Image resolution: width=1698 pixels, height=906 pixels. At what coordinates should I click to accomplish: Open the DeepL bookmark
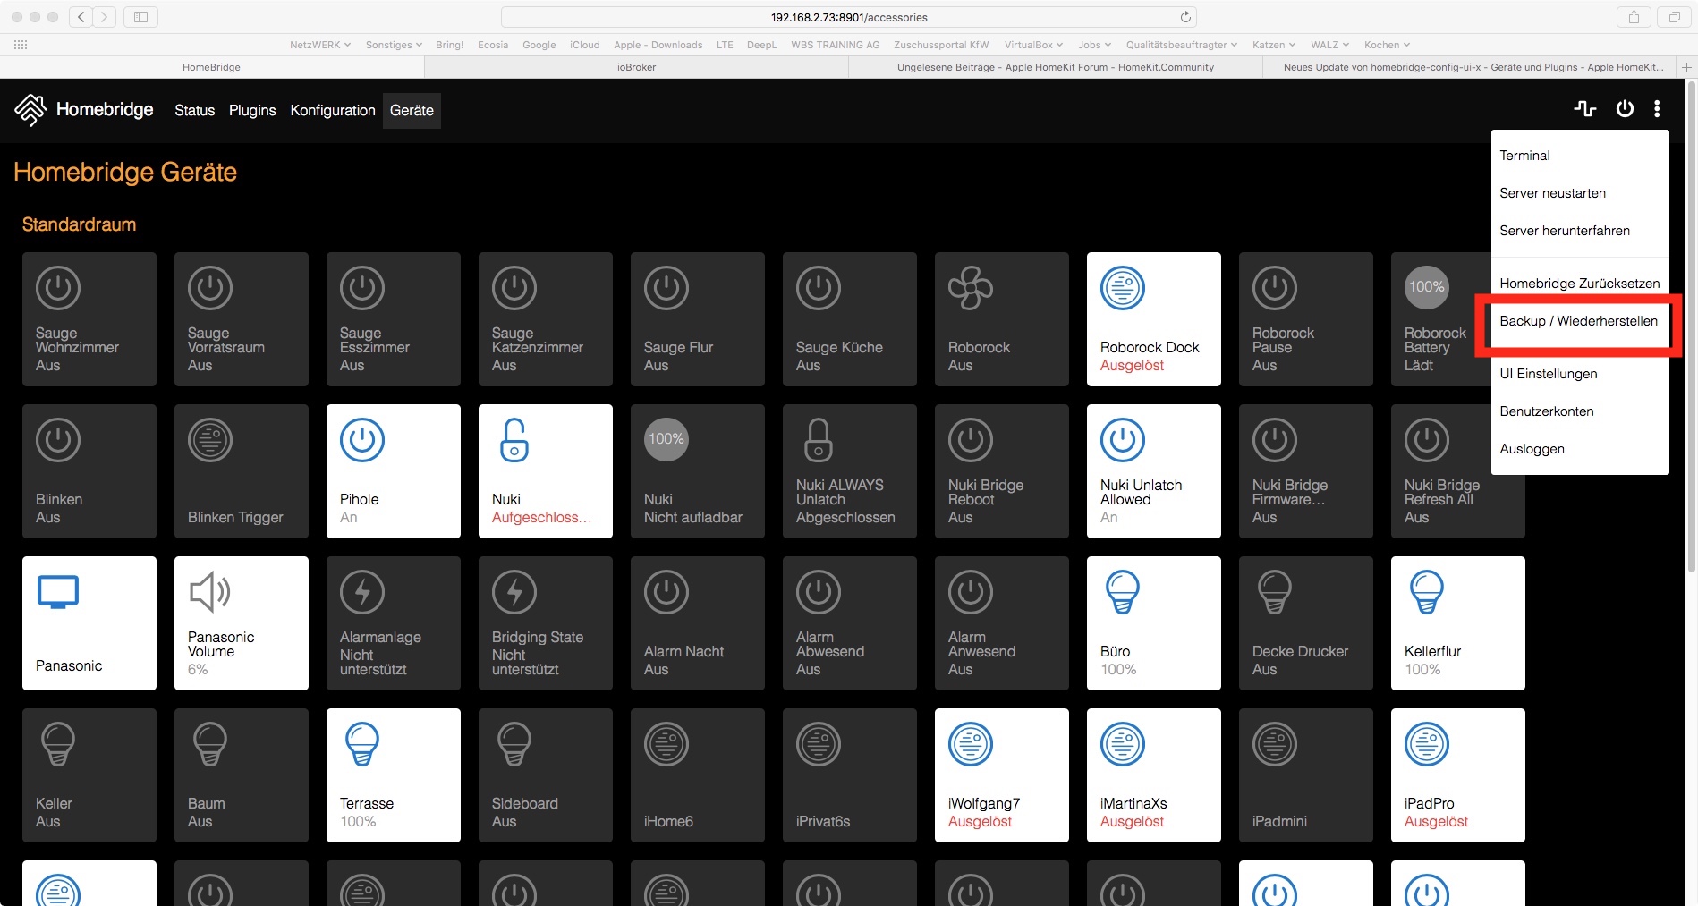761,45
